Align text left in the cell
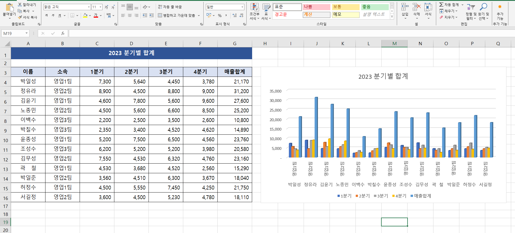The height and width of the screenshot is (233, 515). tap(123, 15)
